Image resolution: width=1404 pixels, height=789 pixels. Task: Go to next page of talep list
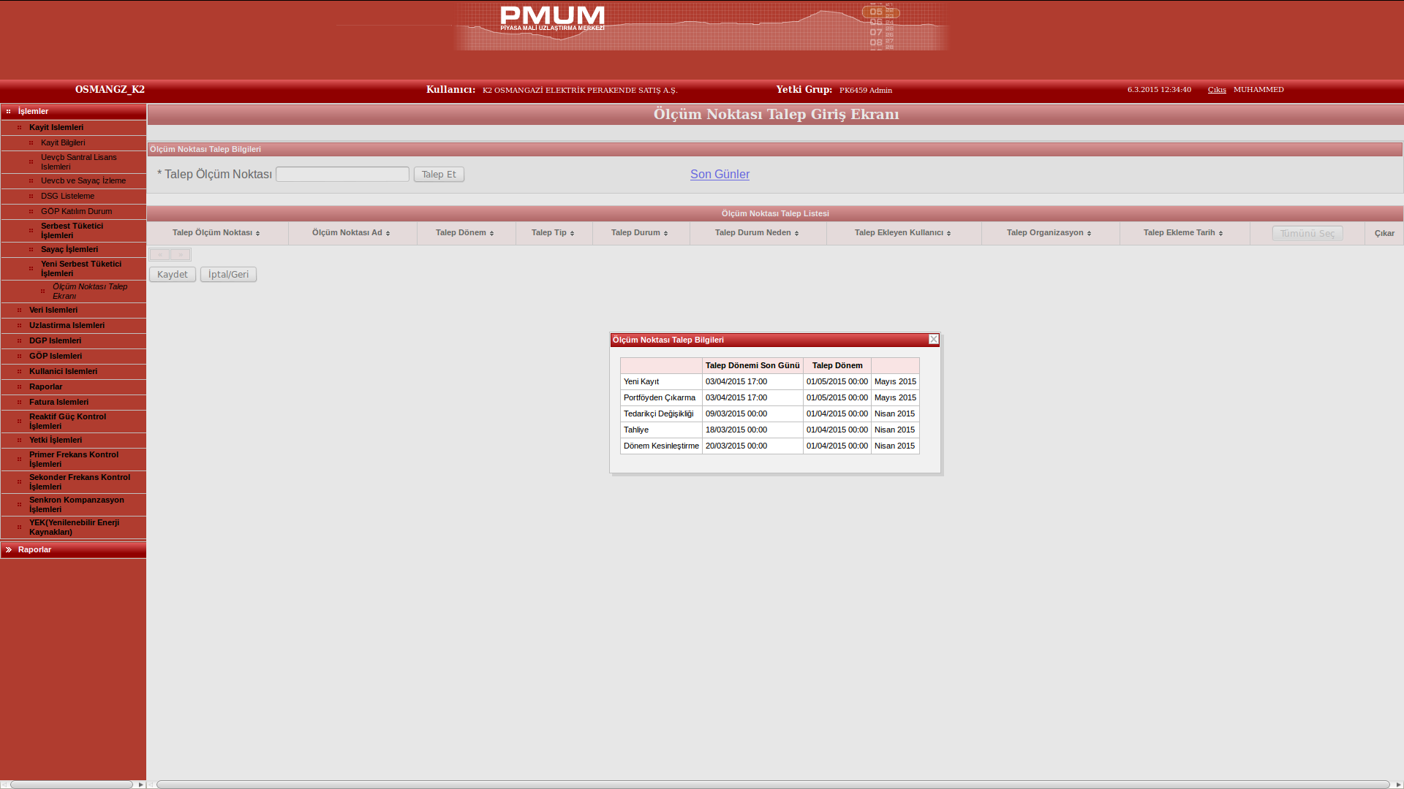tap(181, 255)
